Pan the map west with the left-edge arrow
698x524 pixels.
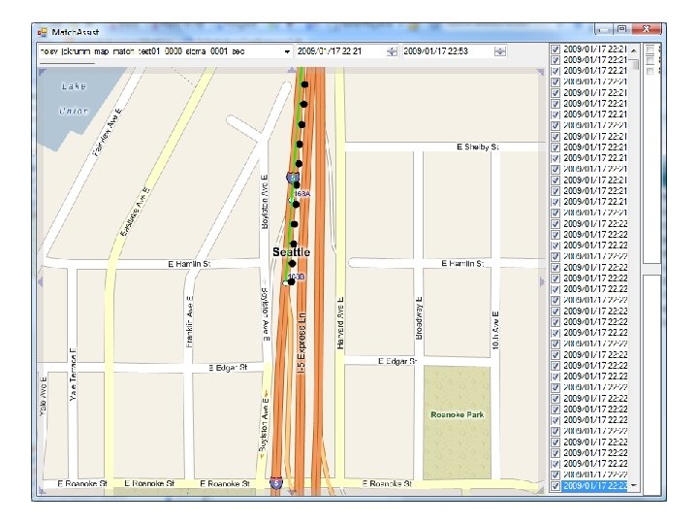[41, 281]
